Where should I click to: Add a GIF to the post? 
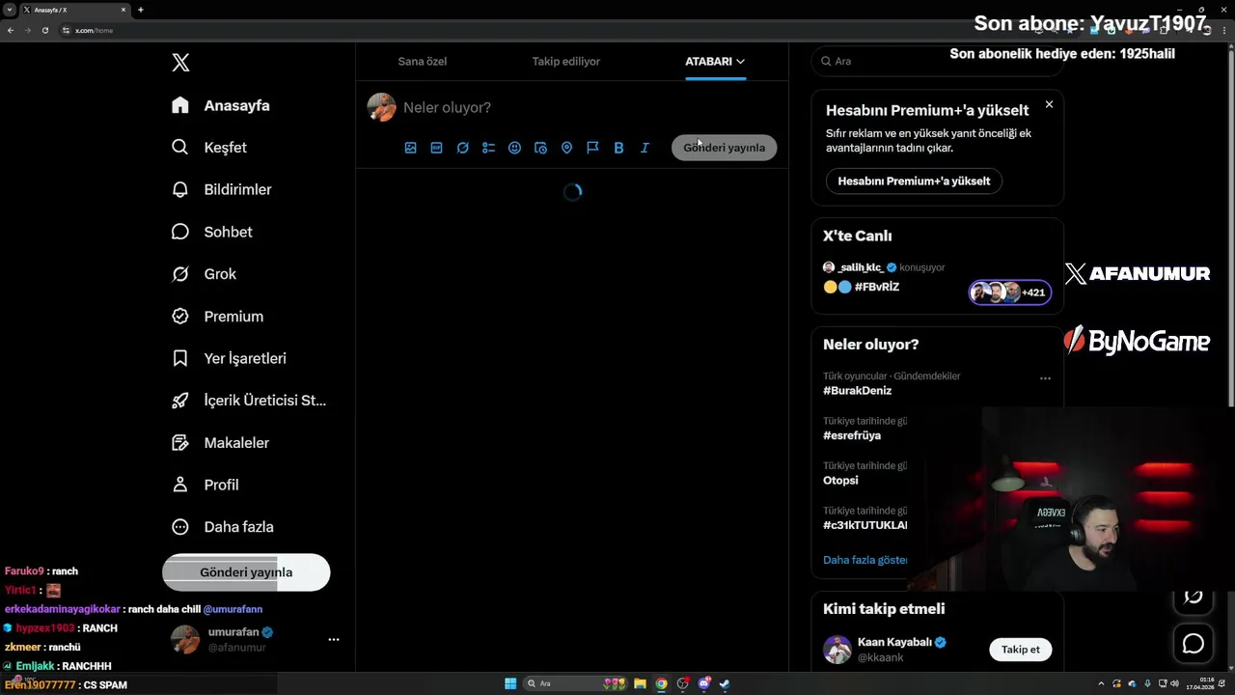436,148
